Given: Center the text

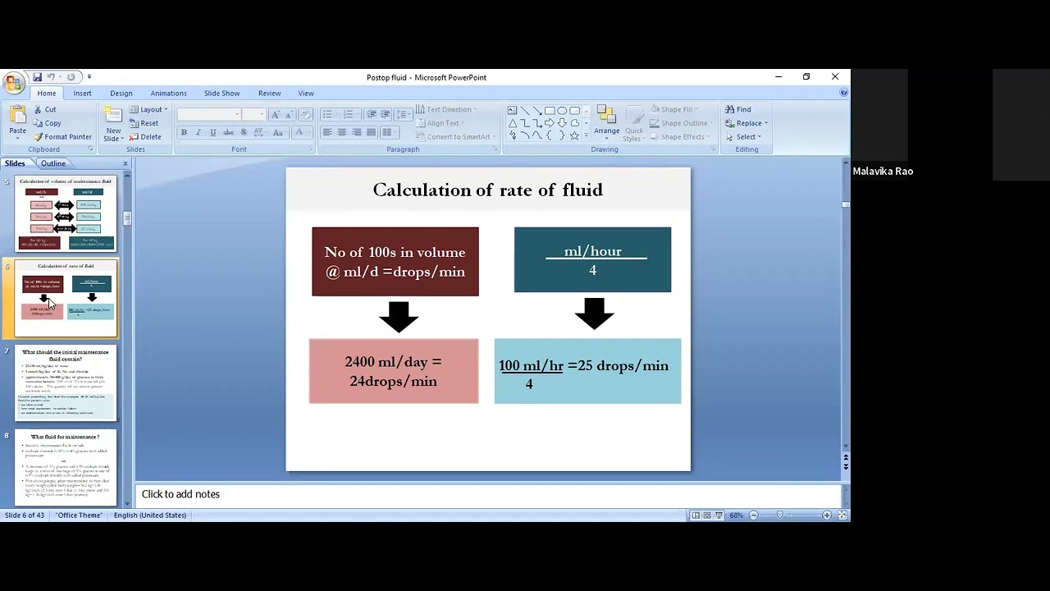Looking at the screenshot, I should [x=342, y=132].
